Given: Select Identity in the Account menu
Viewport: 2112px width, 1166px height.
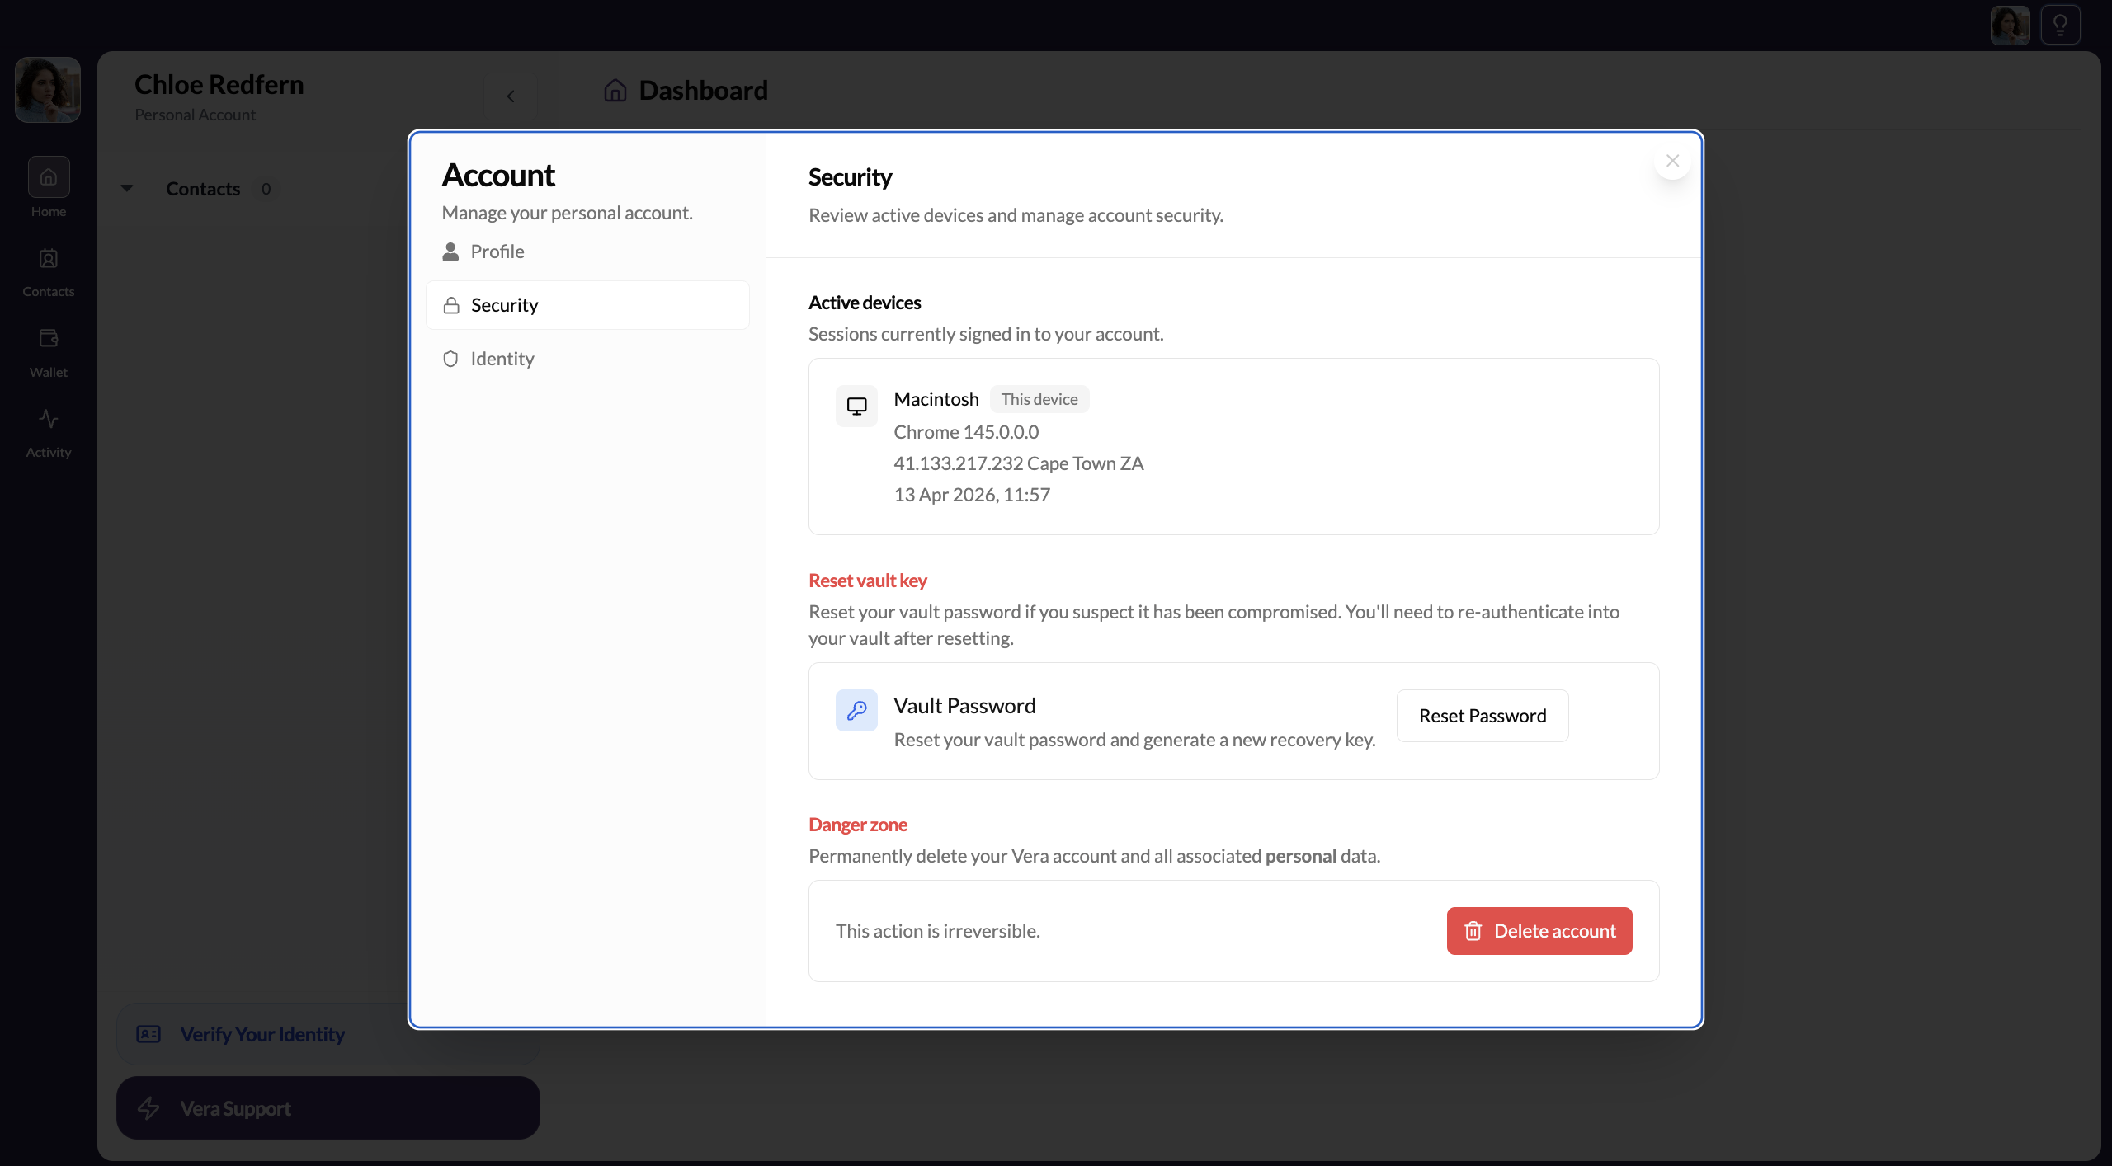Looking at the screenshot, I should (x=502, y=359).
